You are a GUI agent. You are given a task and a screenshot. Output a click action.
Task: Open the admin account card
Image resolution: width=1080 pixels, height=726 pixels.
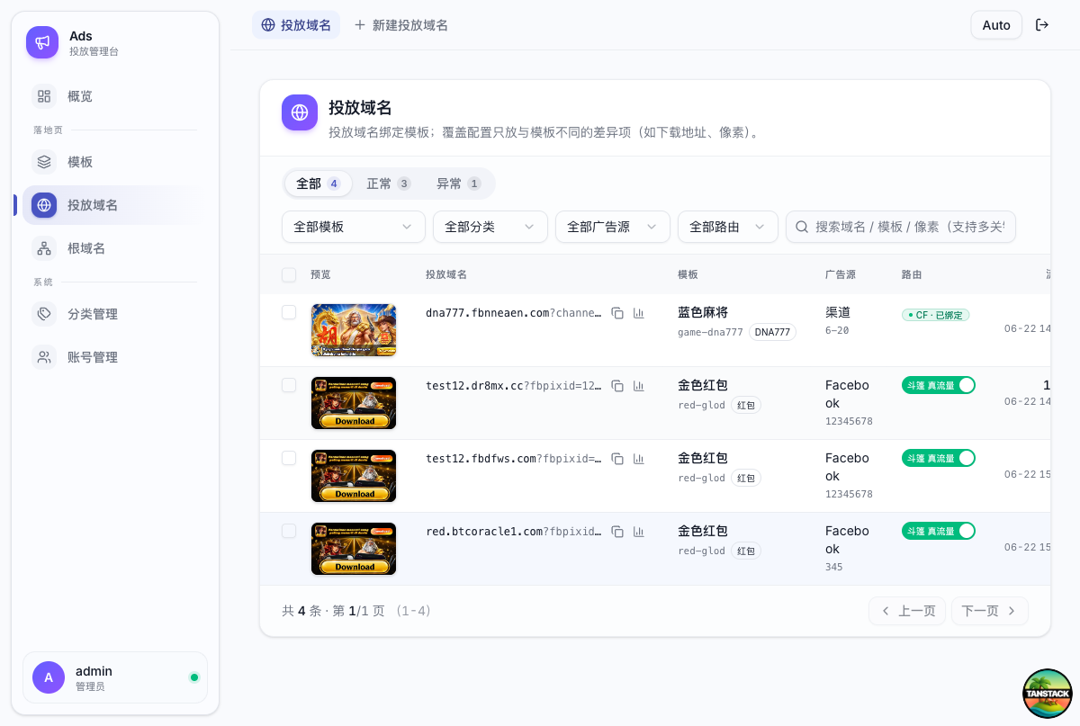115,677
